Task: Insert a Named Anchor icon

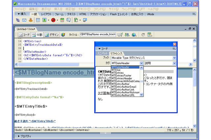Action: point(31,20)
